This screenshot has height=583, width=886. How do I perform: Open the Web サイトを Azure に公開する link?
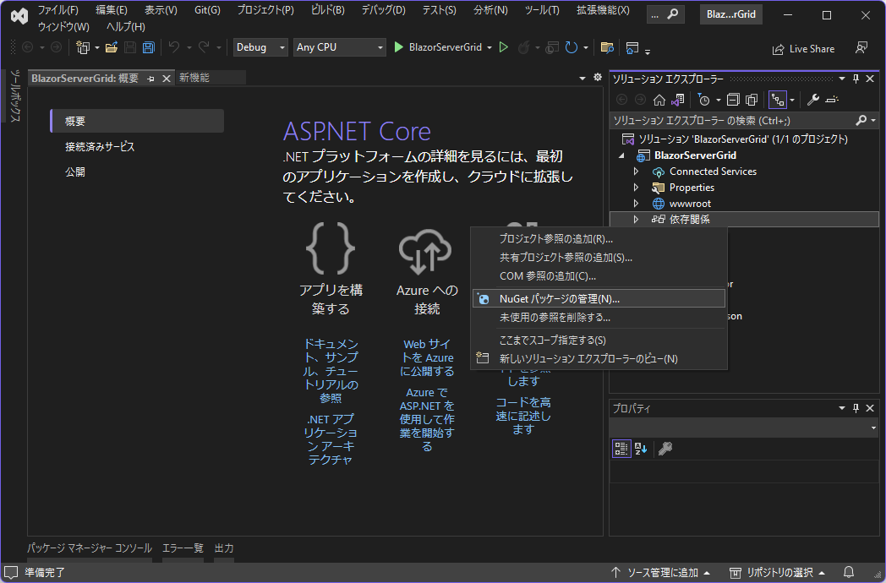[427, 357]
